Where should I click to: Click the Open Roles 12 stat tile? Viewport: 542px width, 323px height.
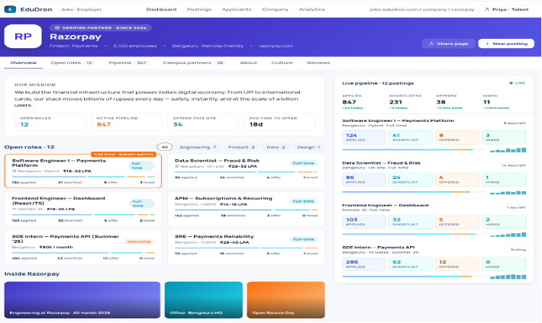tap(50, 122)
